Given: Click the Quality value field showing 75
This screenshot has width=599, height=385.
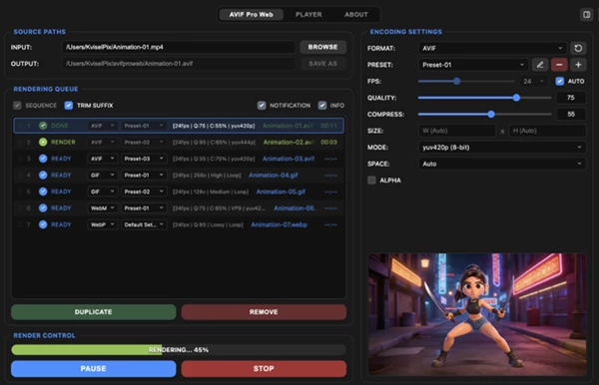Looking at the screenshot, I should 571,98.
